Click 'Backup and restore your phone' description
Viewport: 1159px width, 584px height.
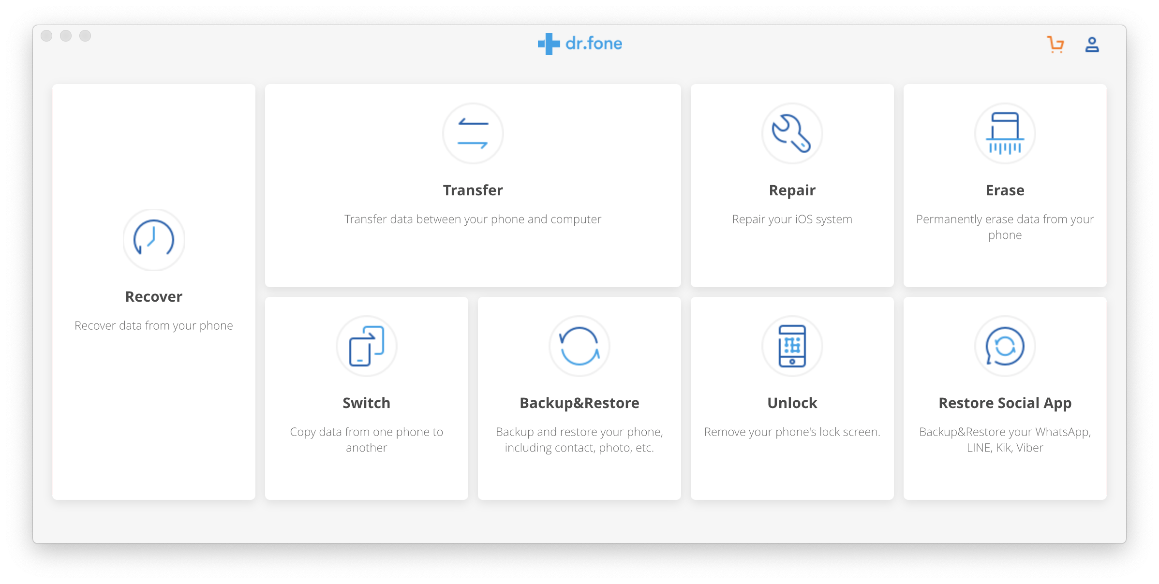point(579,440)
